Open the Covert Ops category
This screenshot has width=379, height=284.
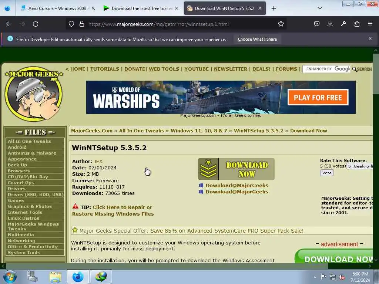21,183
